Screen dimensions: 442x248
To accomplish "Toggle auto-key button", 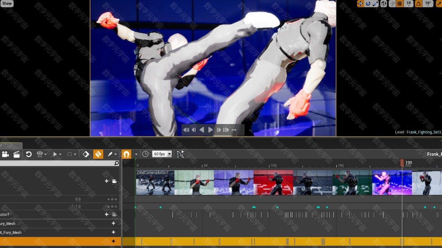I will point(98,154).
